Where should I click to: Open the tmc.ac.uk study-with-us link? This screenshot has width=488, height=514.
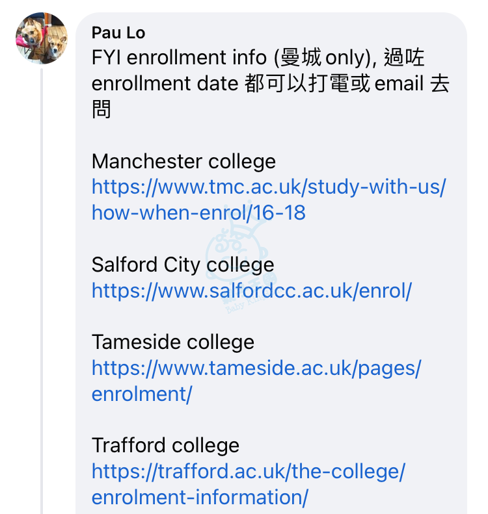[269, 188]
